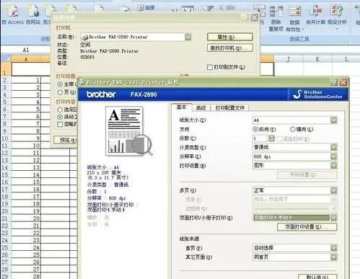Viewport: 360px width, 279px height.
Task: Click the From Access icon in Excel ribbon
Action: [12, 14]
